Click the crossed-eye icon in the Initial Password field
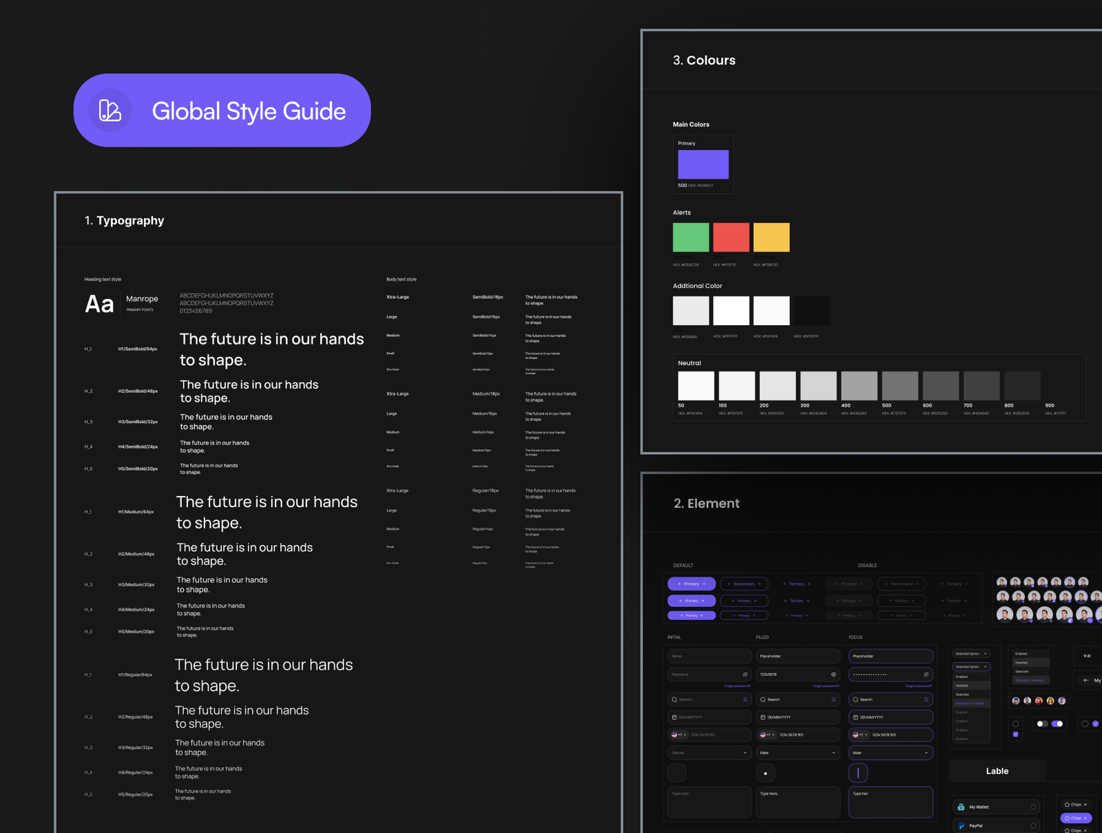The height and width of the screenshot is (833, 1102). tap(745, 675)
